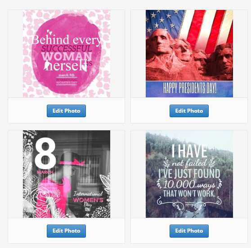The image size is (251, 248).
Task: Select the black-and-white 8 March Women's Day template
Action: click(67, 174)
